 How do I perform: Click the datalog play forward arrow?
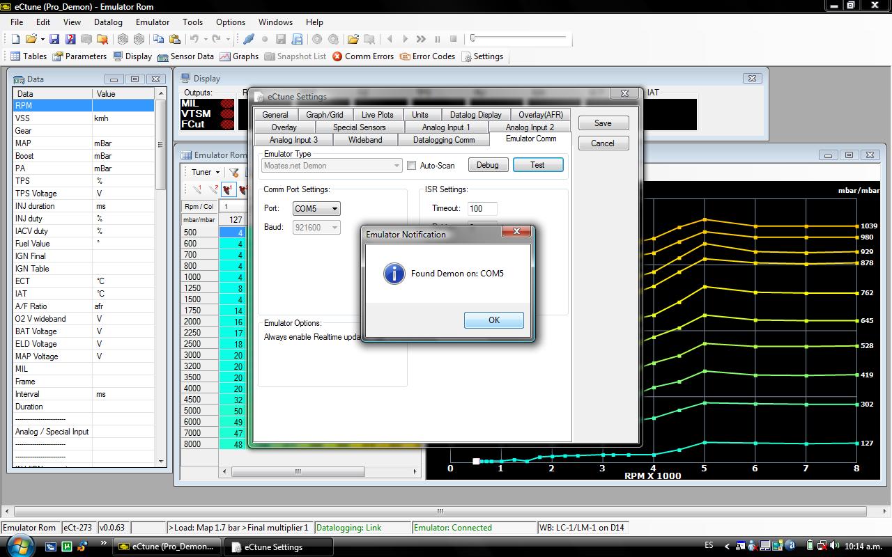(406, 39)
